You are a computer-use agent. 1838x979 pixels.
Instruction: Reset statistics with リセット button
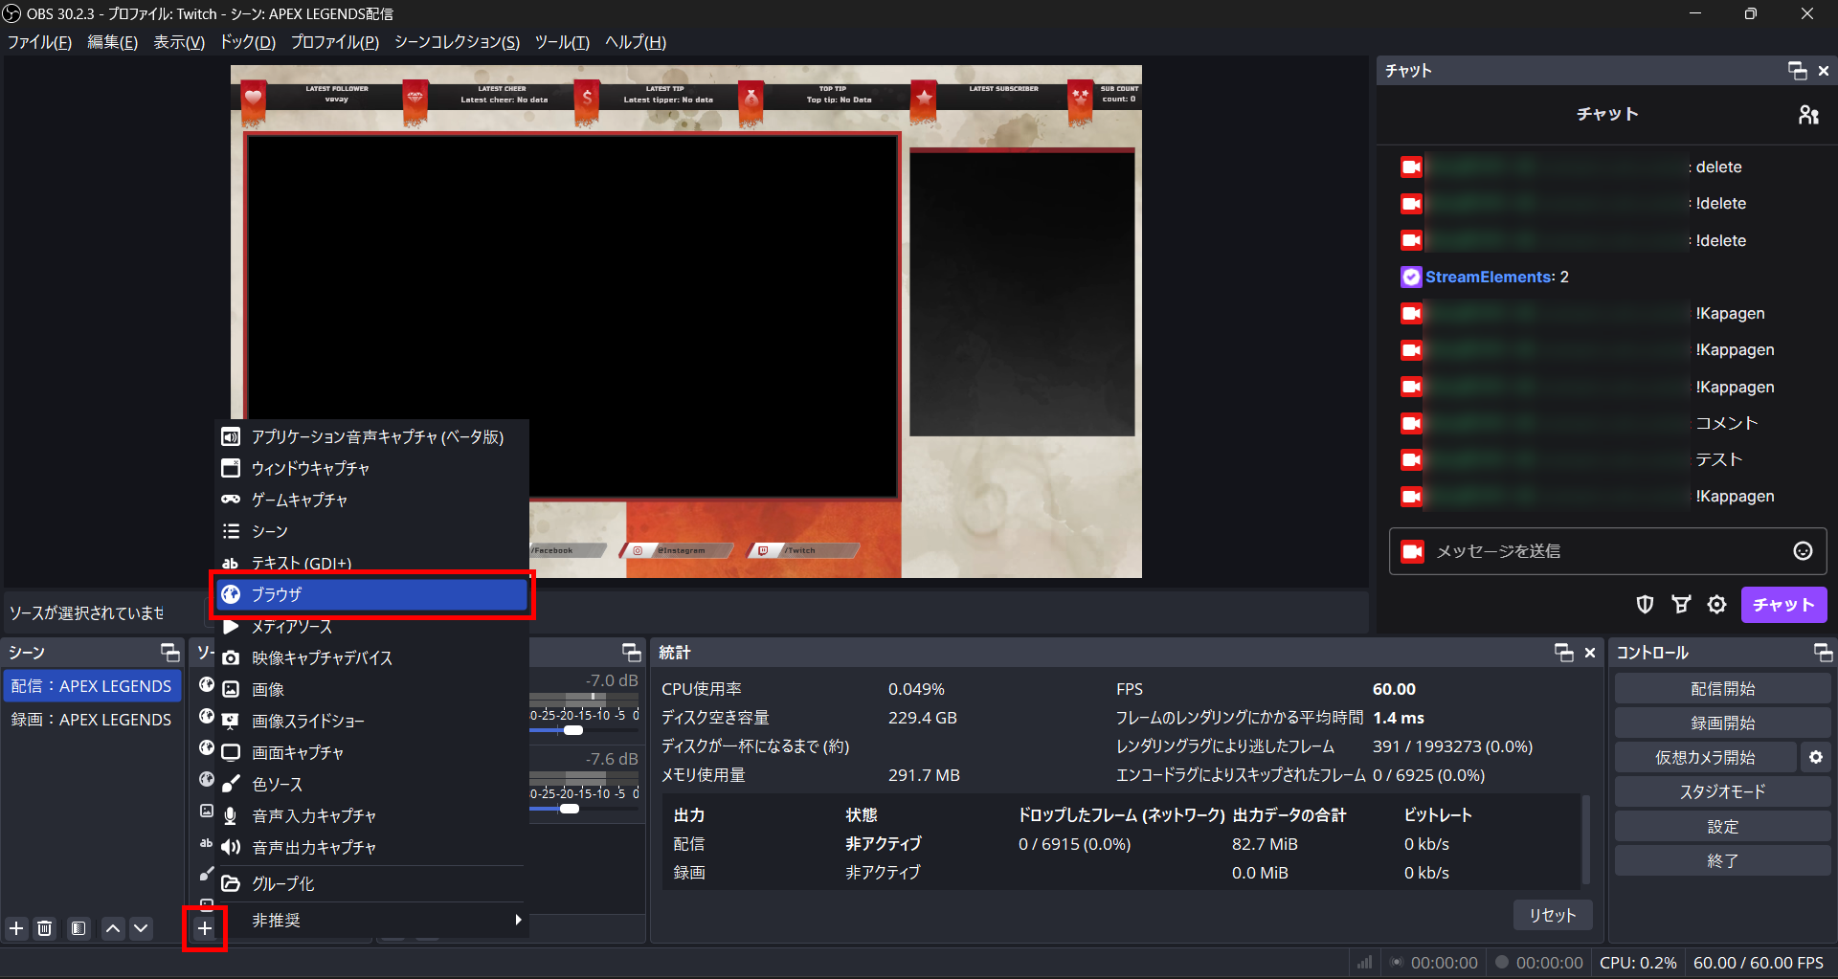1552,915
